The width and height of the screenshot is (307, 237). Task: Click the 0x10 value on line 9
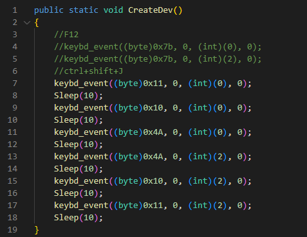click(x=153, y=108)
